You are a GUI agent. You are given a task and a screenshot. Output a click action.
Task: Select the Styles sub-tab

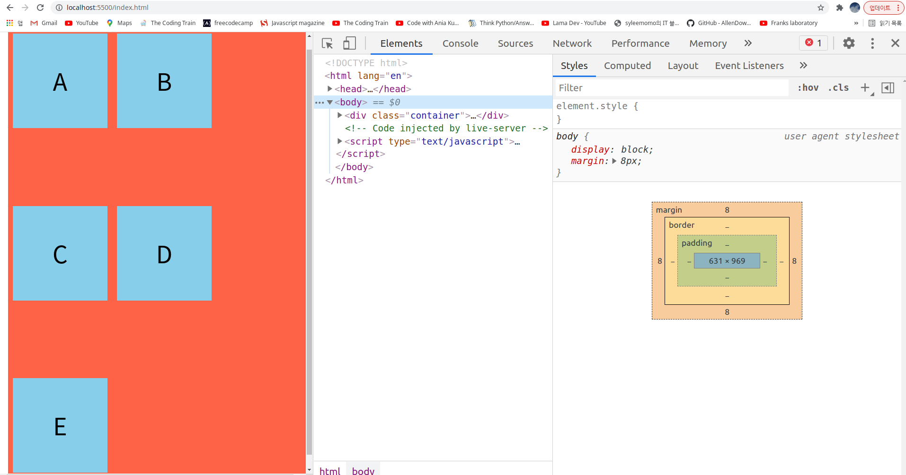pos(574,66)
